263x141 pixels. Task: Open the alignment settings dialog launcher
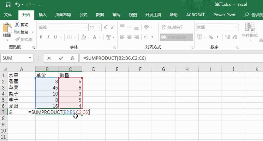tap(192, 48)
